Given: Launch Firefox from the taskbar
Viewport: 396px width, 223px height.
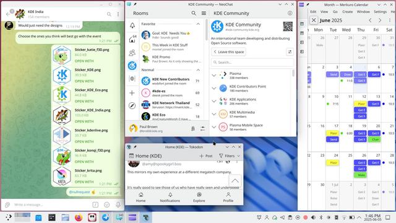Looking at the screenshot, I should pos(79,217).
